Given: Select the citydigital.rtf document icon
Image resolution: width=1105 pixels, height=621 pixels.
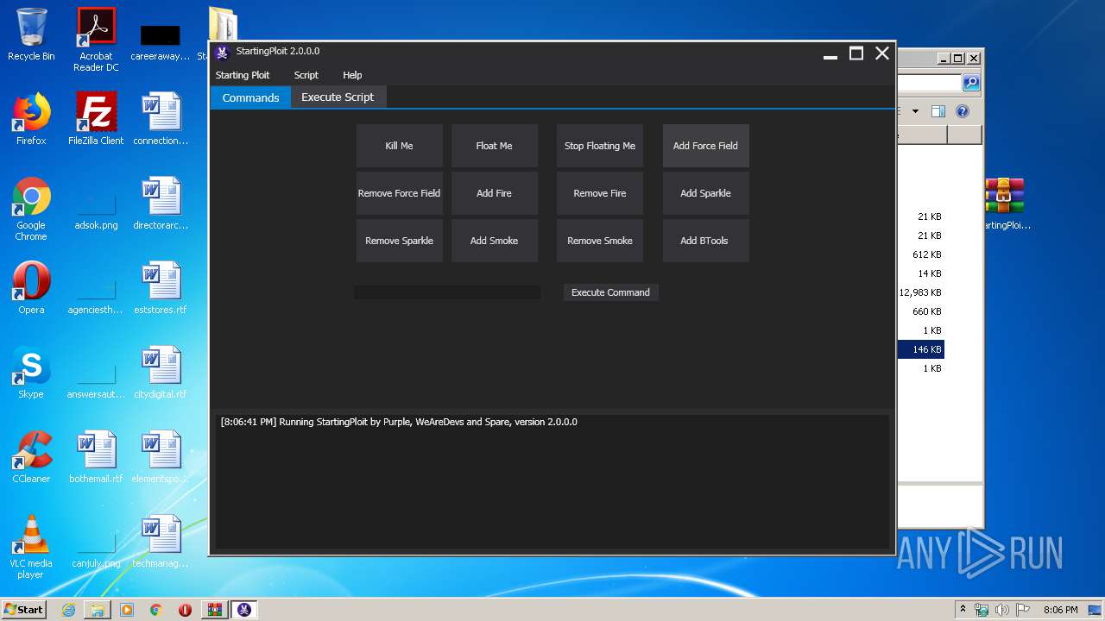Looking at the screenshot, I should point(161,373).
